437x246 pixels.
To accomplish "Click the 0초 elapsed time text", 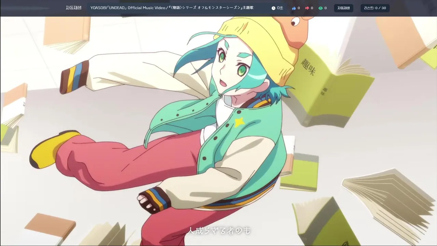I will (280, 8).
